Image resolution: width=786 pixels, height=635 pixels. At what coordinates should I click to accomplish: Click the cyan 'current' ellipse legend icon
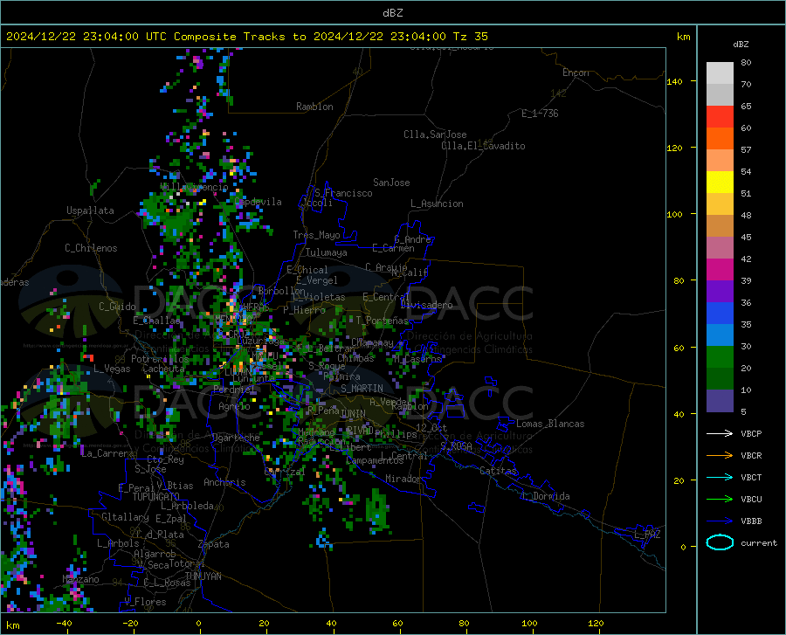pyautogui.click(x=720, y=542)
